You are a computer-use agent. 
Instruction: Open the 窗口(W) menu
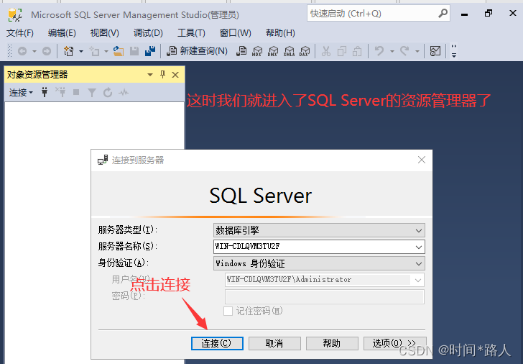click(x=235, y=32)
